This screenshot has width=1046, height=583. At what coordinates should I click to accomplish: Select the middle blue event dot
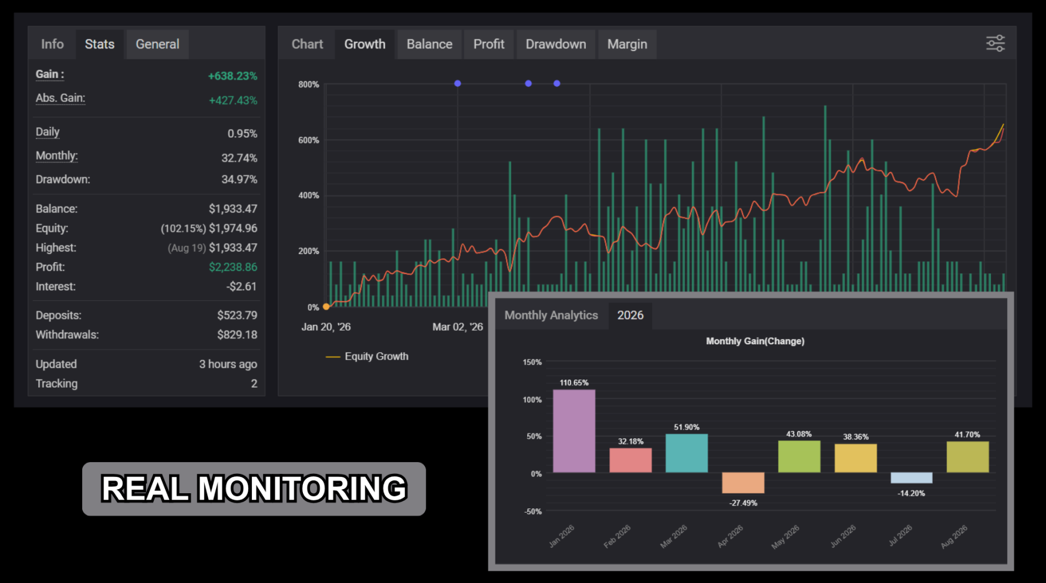click(x=528, y=83)
